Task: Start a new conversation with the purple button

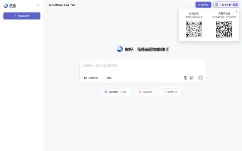Action: click(22, 16)
